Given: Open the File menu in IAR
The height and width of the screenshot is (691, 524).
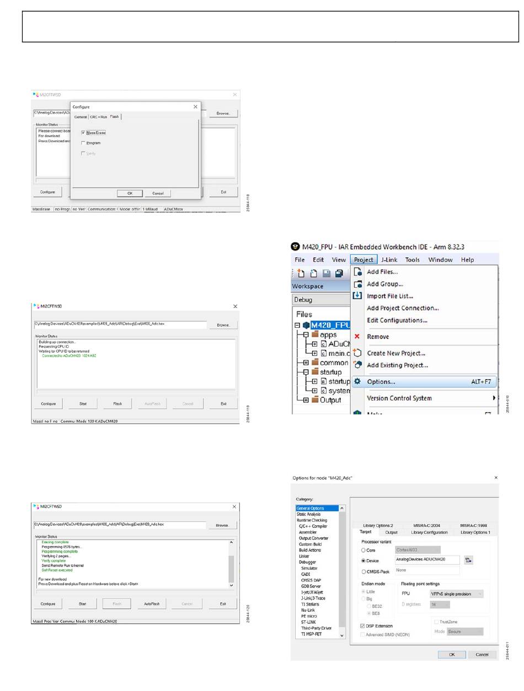Looking at the screenshot, I should coord(300,260).
